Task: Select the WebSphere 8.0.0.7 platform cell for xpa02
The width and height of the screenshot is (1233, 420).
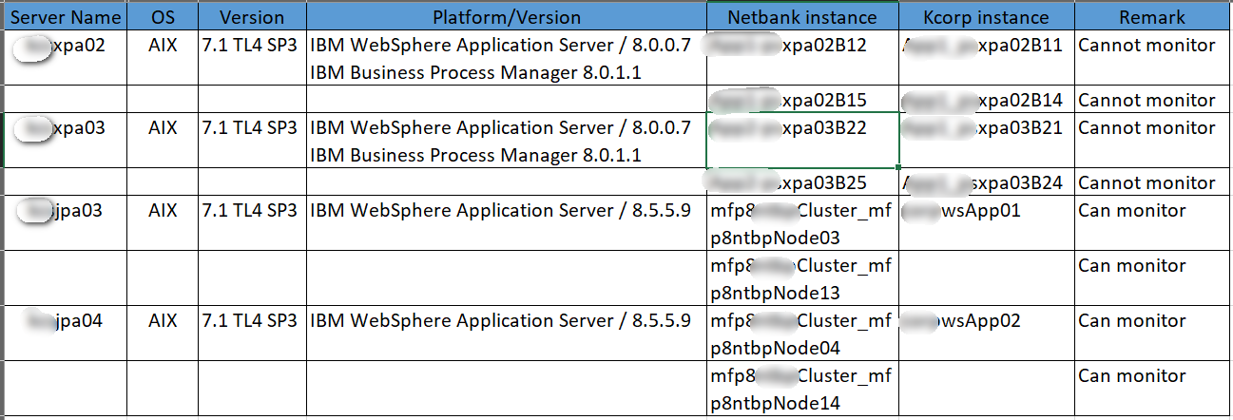Action: [506, 59]
